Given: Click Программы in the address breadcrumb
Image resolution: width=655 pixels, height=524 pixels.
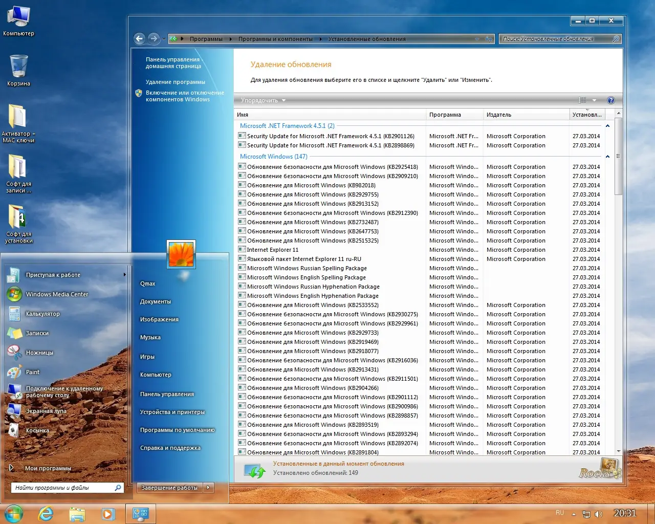Looking at the screenshot, I should click(x=206, y=39).
